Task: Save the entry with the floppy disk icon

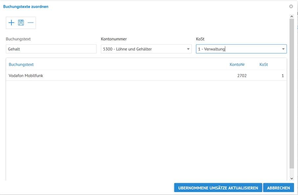Action: coord(21,23)
